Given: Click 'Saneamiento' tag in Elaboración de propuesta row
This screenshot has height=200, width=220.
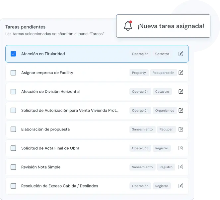Looking at the screenshot, I should (x=142, y=129).
